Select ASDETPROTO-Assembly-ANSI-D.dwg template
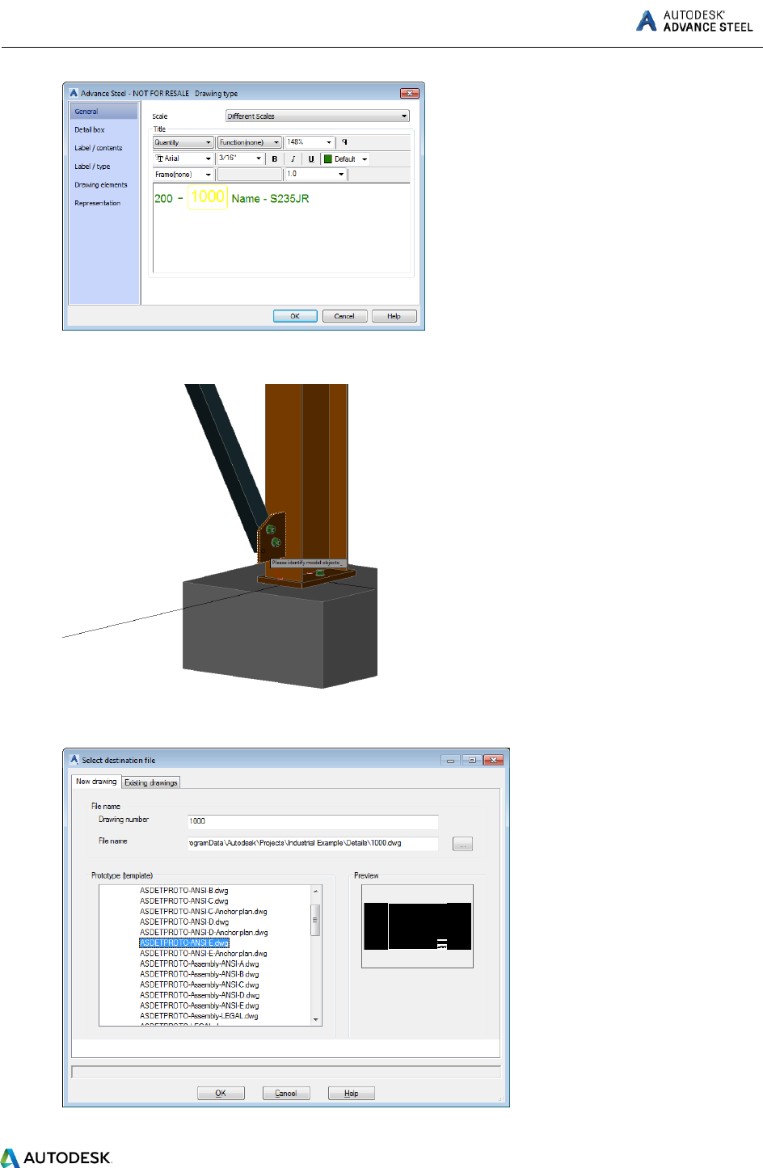The image size is (763, 1168). point(200,996)
